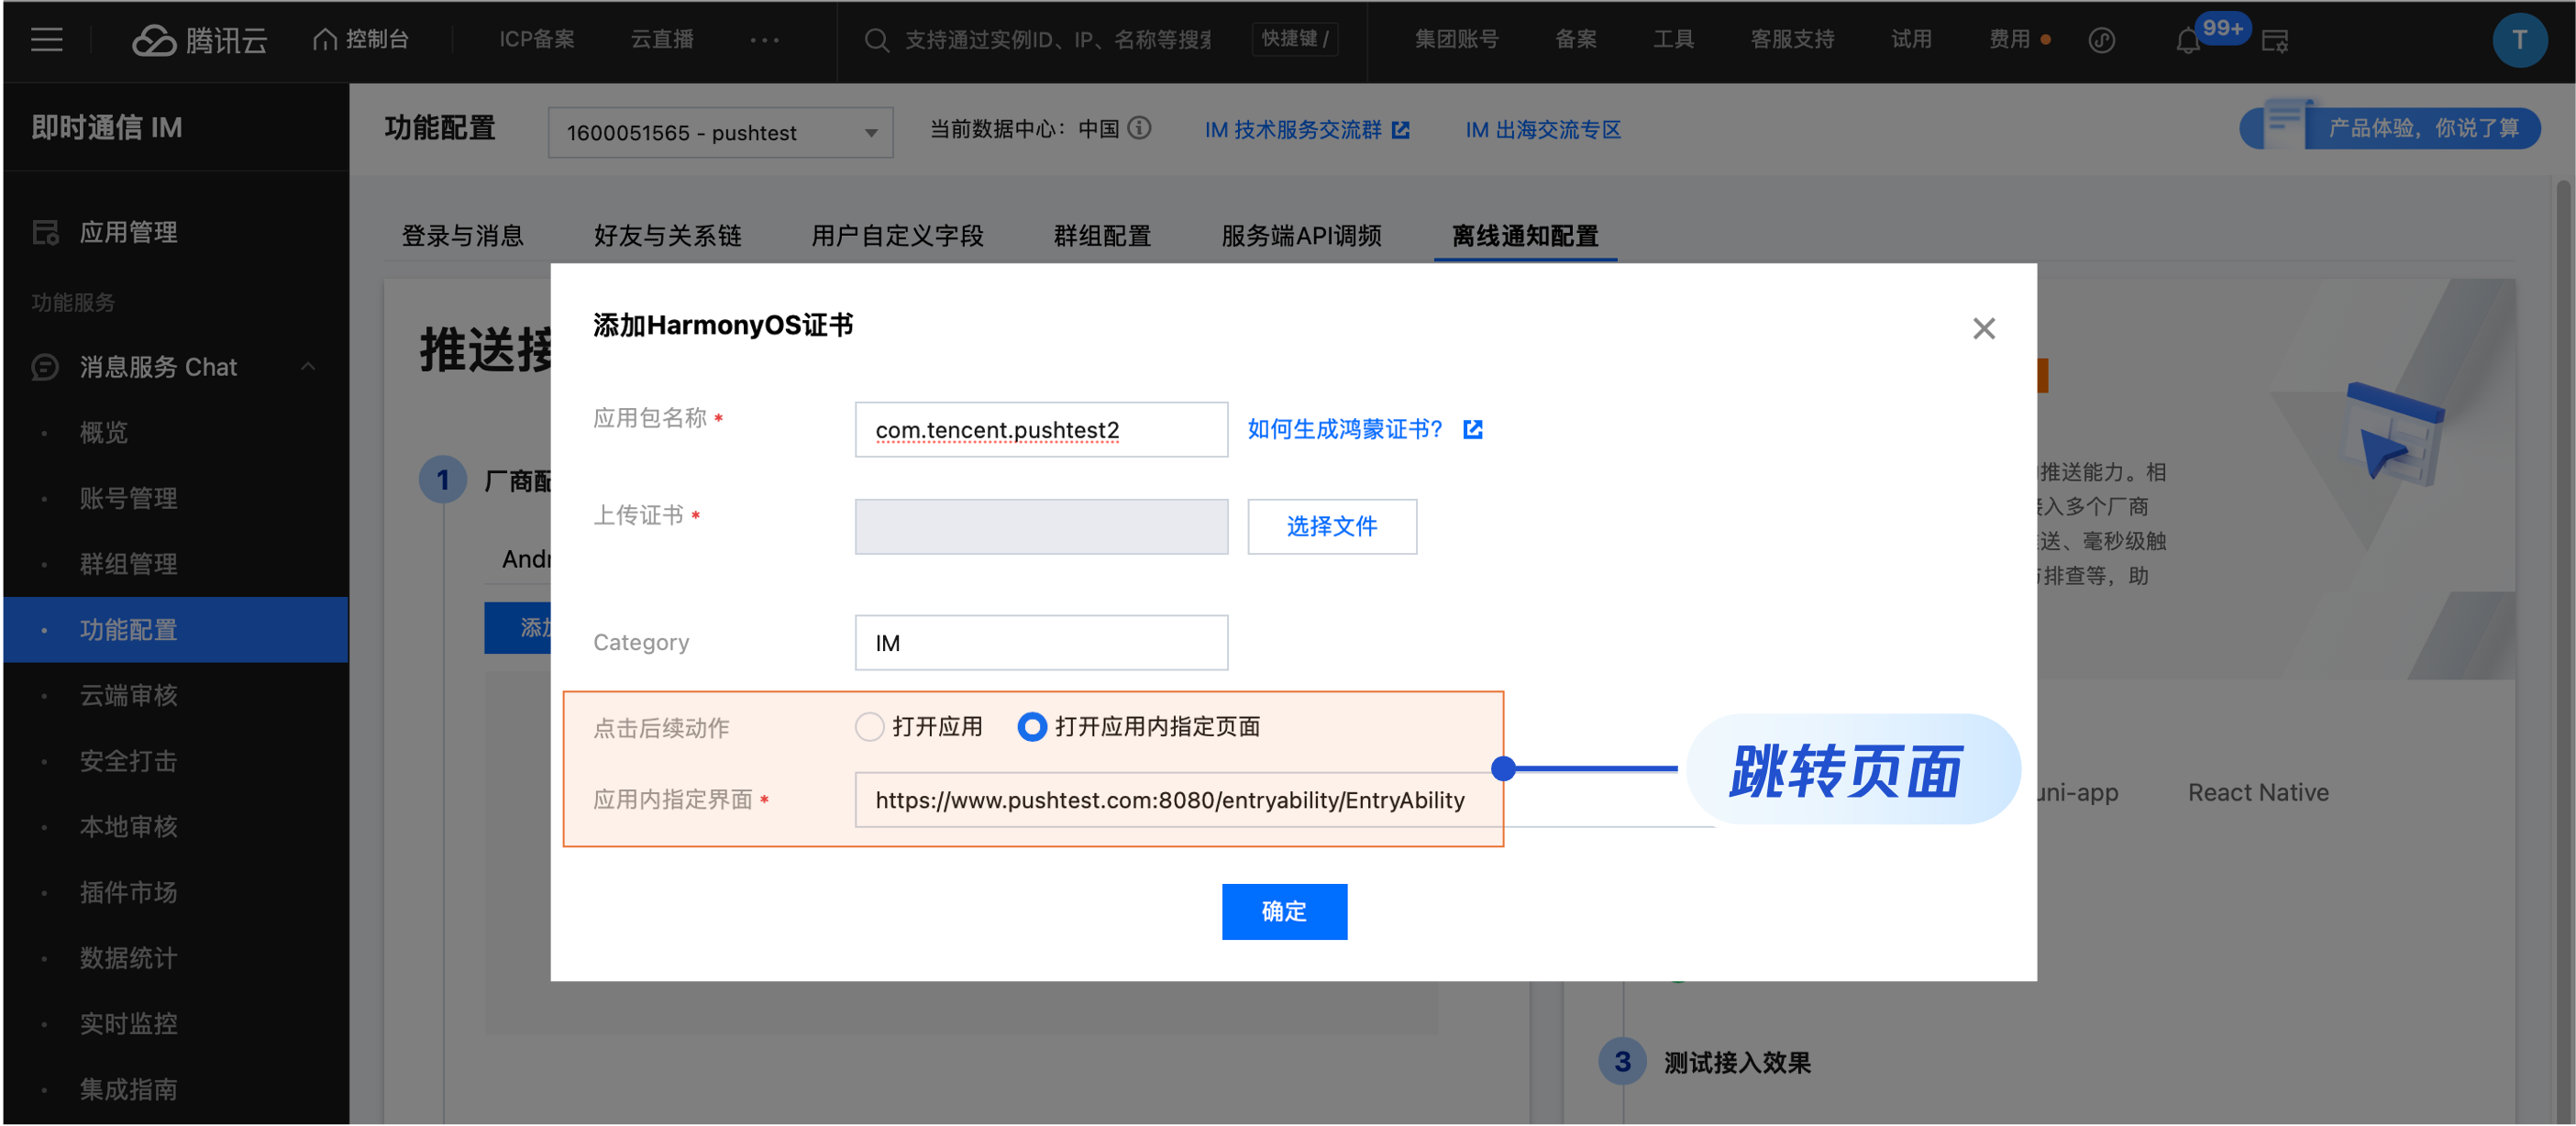Open 客服支持 menu
Image resolution: width=2576 pixels, height=1126 pixels.
click(1792, 39)
